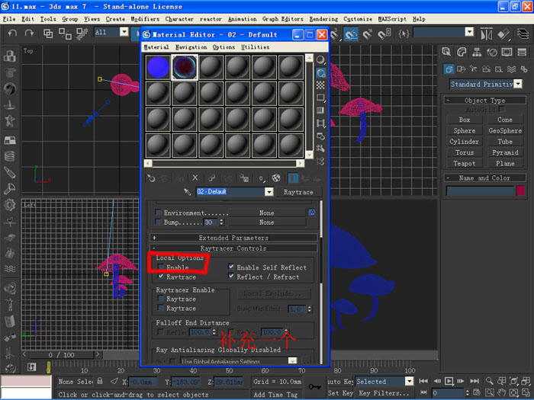Open the Modify command panel tab
The height and width of the screenshot is (400, 534).
462,52
